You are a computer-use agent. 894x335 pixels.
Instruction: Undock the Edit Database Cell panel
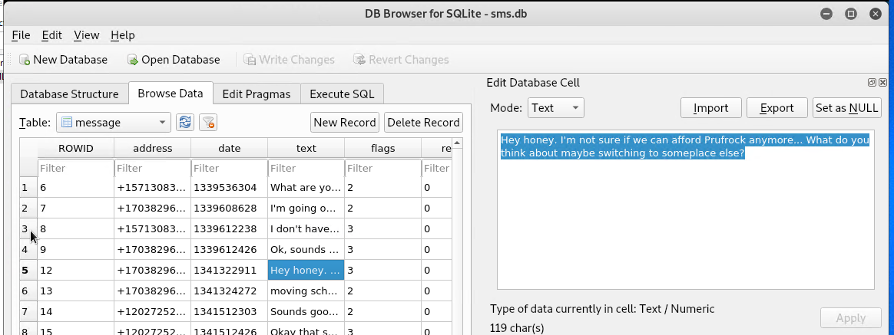(x=872, y=83)
